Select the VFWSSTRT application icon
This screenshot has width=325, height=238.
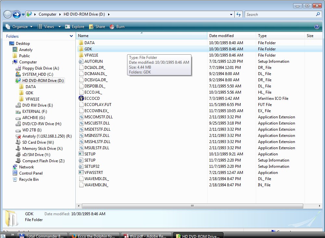pyautogui.click(x=81, y=173)
